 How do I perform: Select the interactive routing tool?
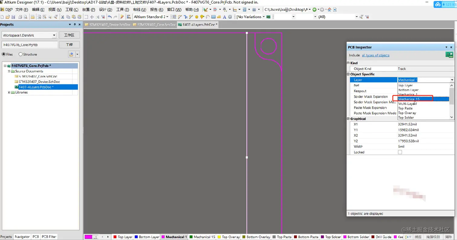[180, 17]
